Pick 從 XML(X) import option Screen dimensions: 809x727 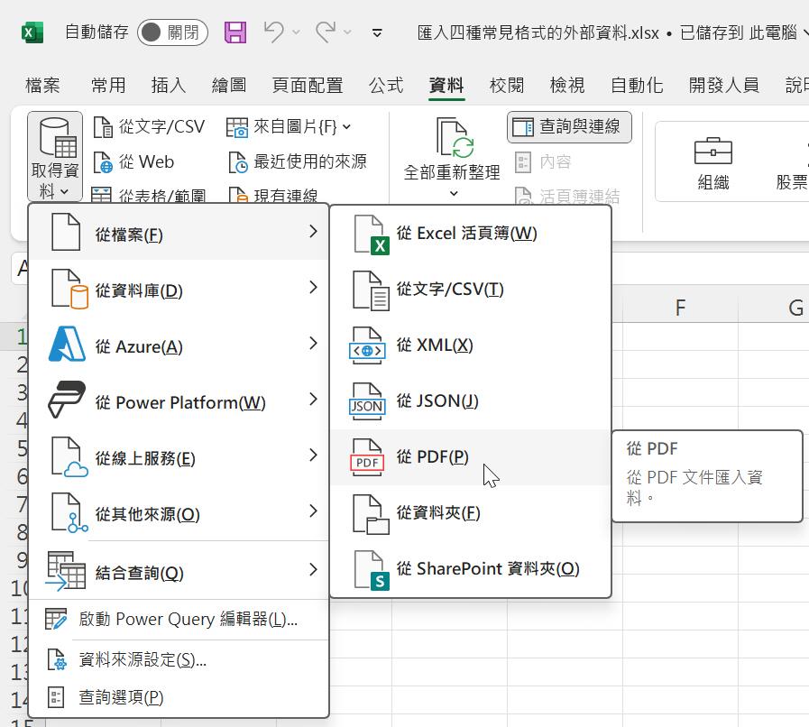(434, 345)
